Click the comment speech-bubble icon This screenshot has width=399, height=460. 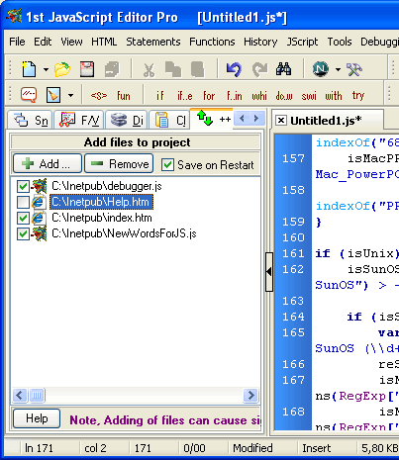[x=29, y=95]
